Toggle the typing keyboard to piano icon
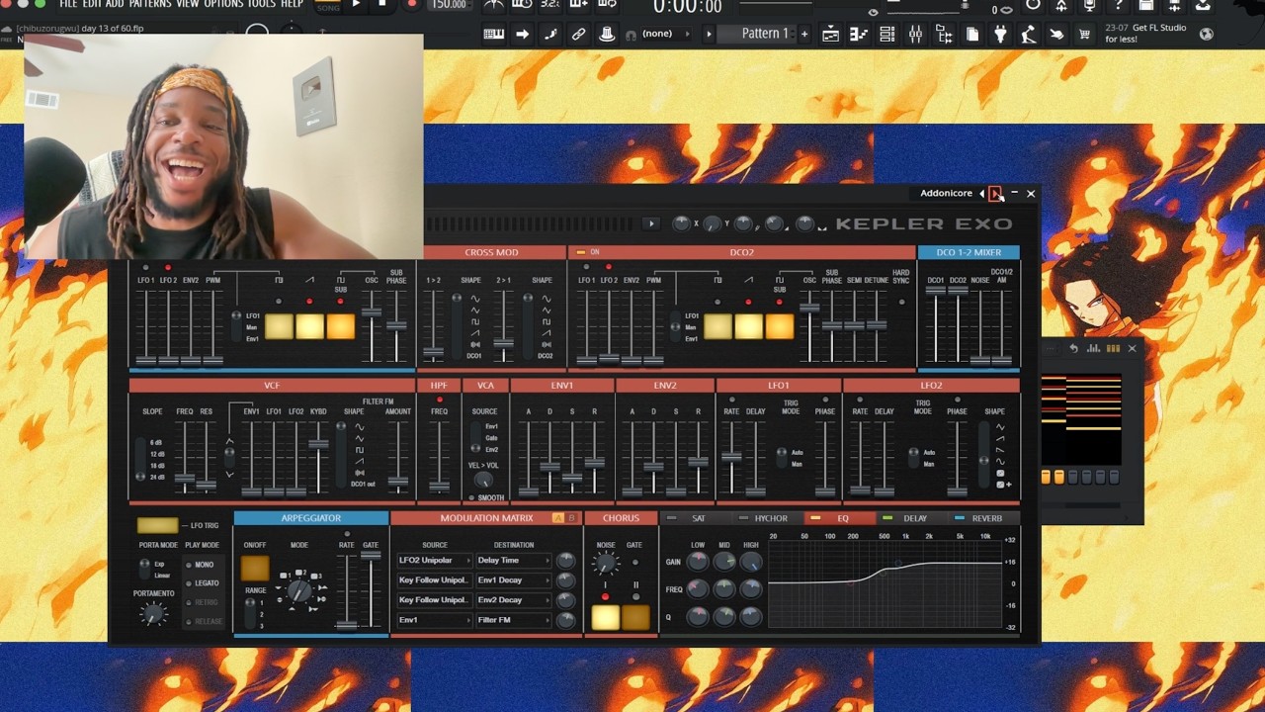1265x712 pixels. coord(493,34)
